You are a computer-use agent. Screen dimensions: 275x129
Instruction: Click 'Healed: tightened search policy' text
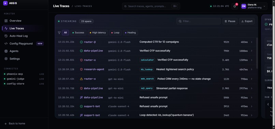tap(175, 69)
